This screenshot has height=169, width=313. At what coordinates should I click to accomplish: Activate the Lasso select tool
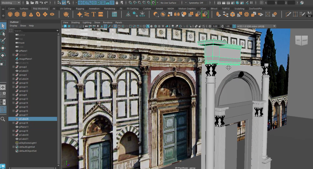tap(3, 34)
